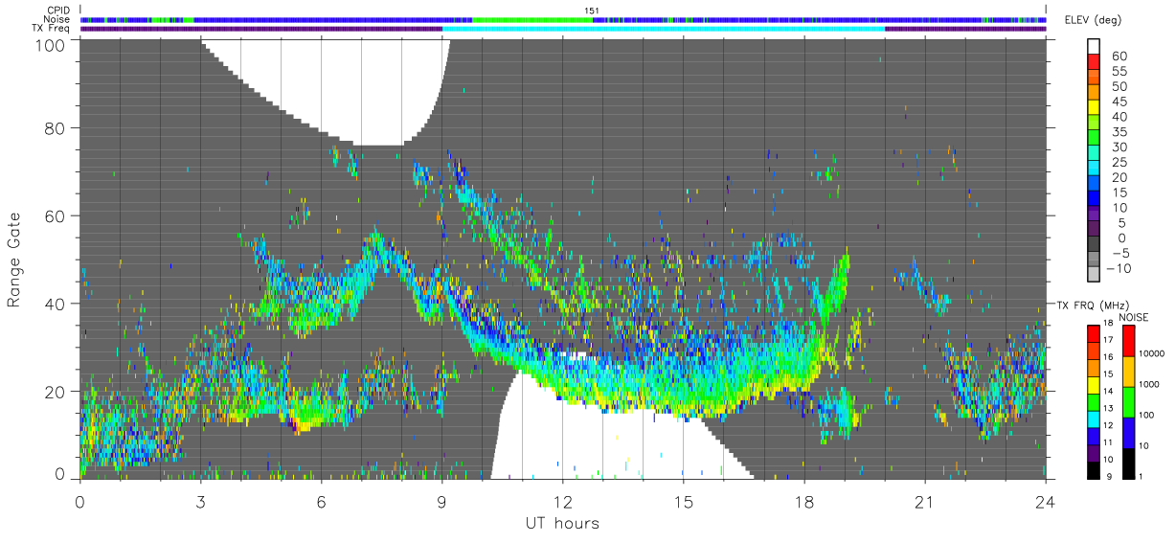
Task: Click the UT hours axis title
Action: (x=562, y=523)
